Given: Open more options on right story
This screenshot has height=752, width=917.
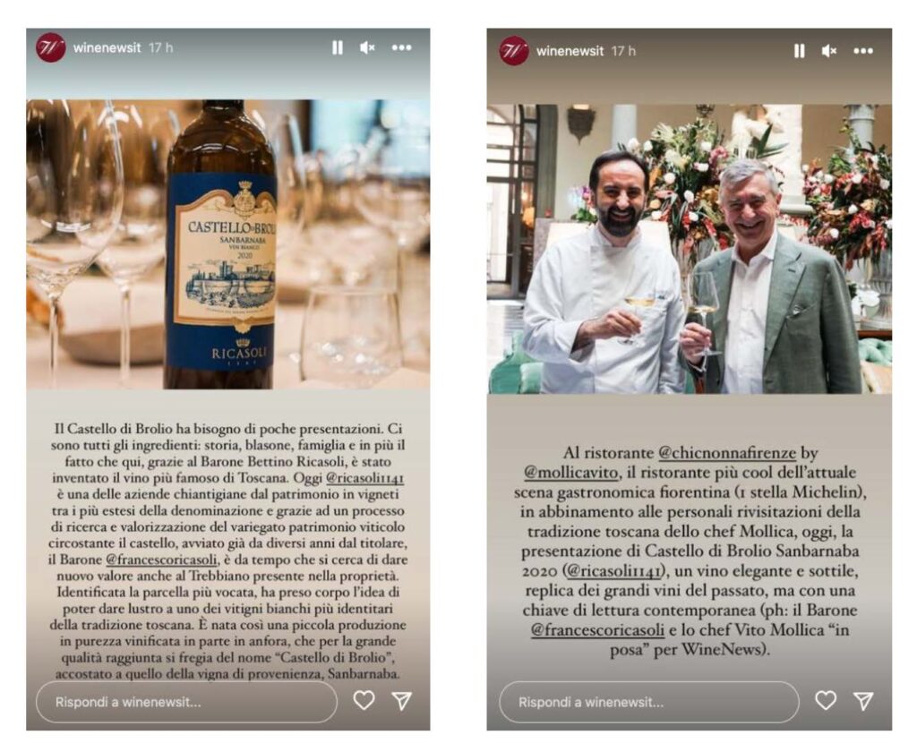Looking at the screenshot, I should click(x=863, y=51).
